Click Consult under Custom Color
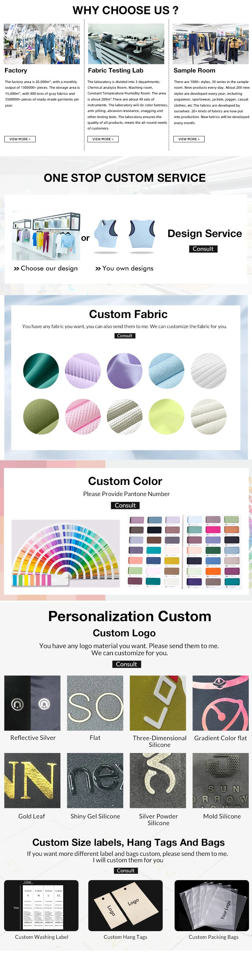Screen dimensions: 252x953 (x=125, y=506)
